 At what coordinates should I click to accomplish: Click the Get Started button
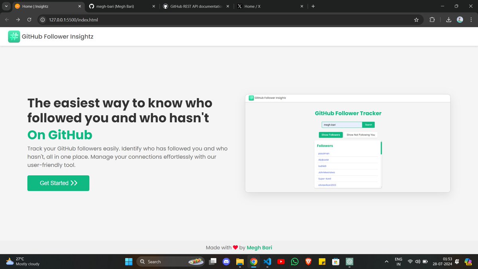[x=58, y=183]
